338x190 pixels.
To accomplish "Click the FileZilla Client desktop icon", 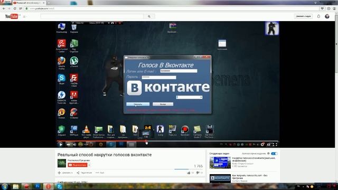I will click(x=74, y=80).
